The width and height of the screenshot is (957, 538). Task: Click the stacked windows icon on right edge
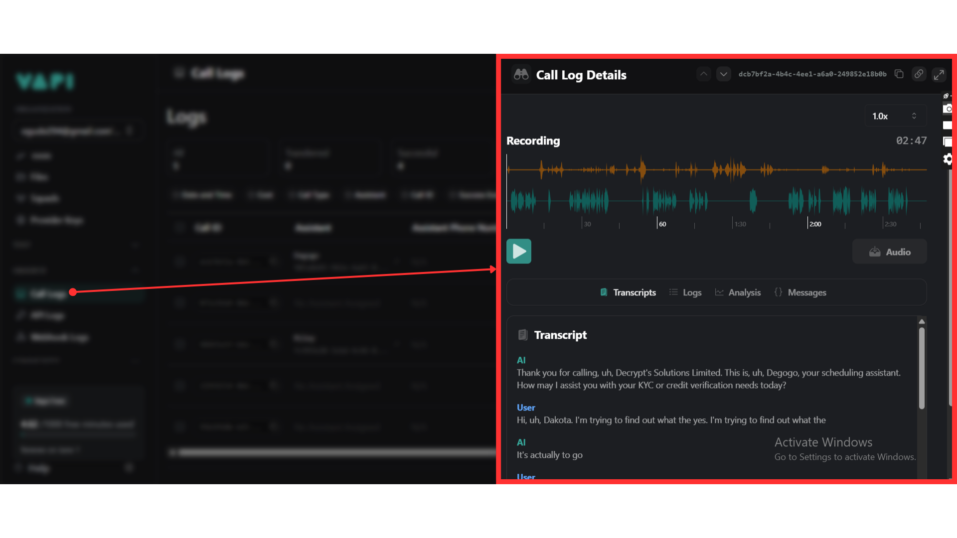click(948, 142)
